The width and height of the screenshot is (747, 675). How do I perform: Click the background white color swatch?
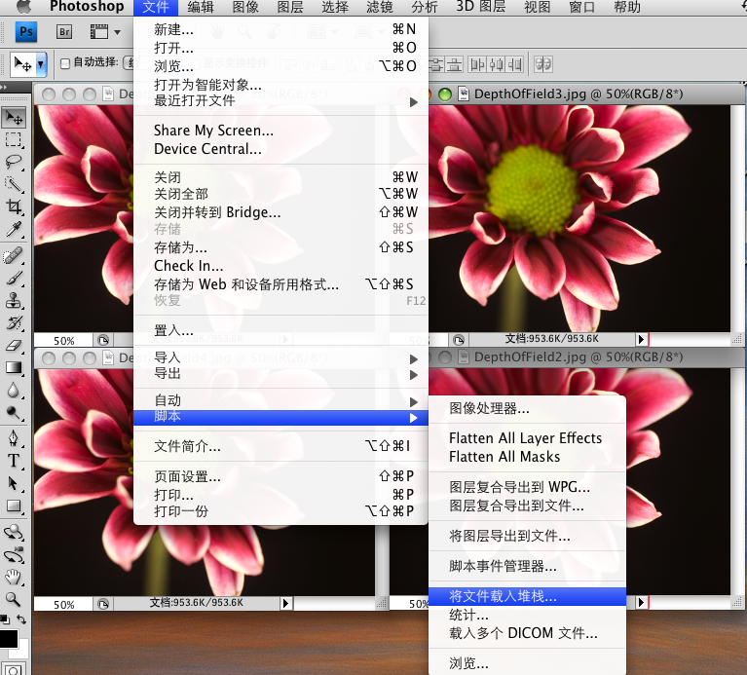tap(23, 651)
